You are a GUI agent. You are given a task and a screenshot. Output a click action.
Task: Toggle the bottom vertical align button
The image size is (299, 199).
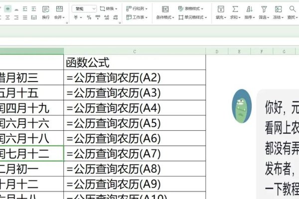coord(16,9)
